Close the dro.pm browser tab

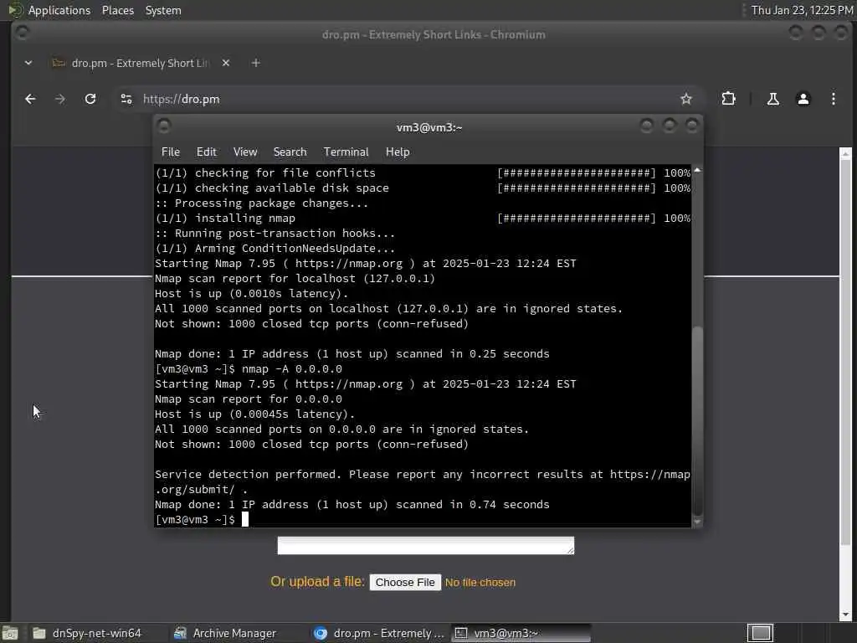pyautogui.click(x=226, y=63)
